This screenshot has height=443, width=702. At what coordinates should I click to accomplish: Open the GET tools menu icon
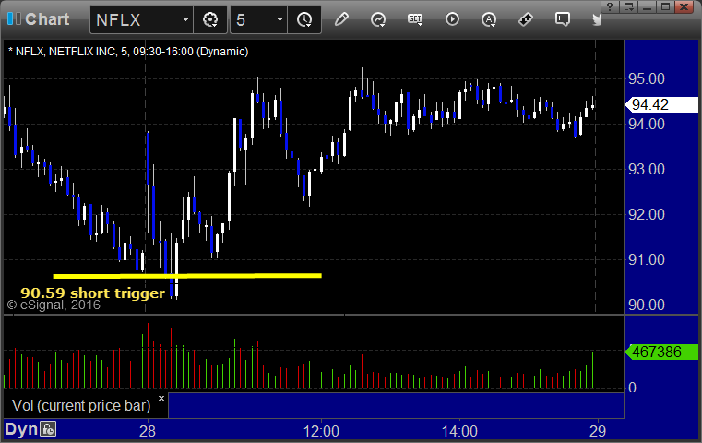point(415,19)
